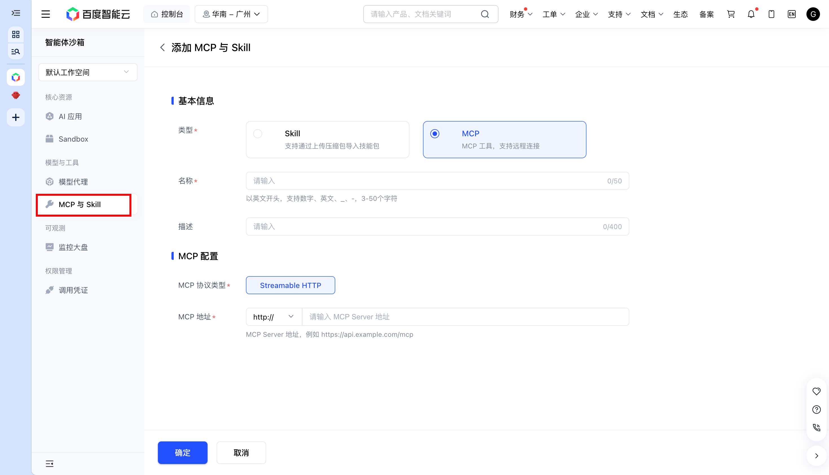
Task: Open the notification bell
Action: click(751, 14)
